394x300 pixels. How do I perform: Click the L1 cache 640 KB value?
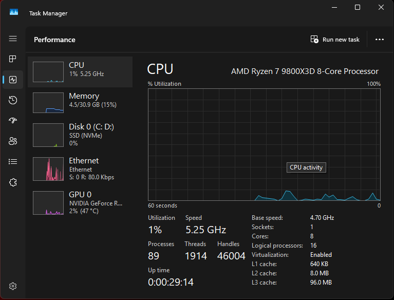[319, 264]
